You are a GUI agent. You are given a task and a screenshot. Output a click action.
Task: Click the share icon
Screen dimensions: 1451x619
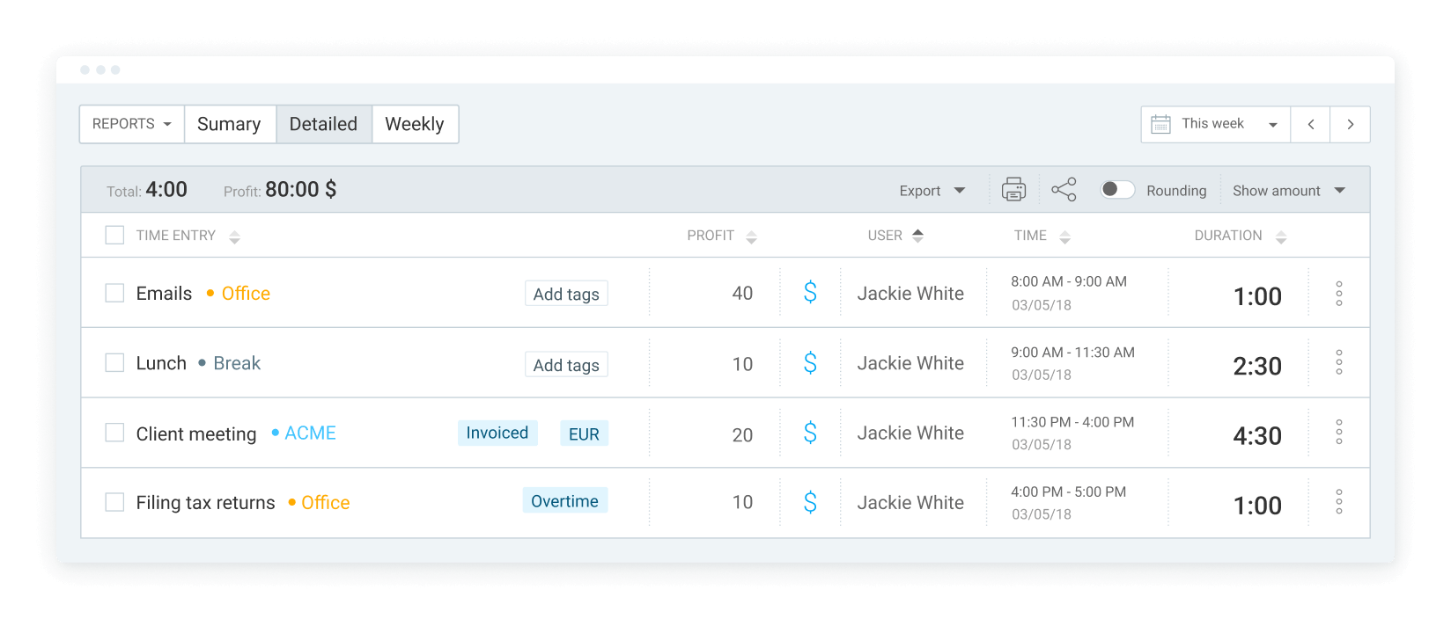click(1064, 189)
